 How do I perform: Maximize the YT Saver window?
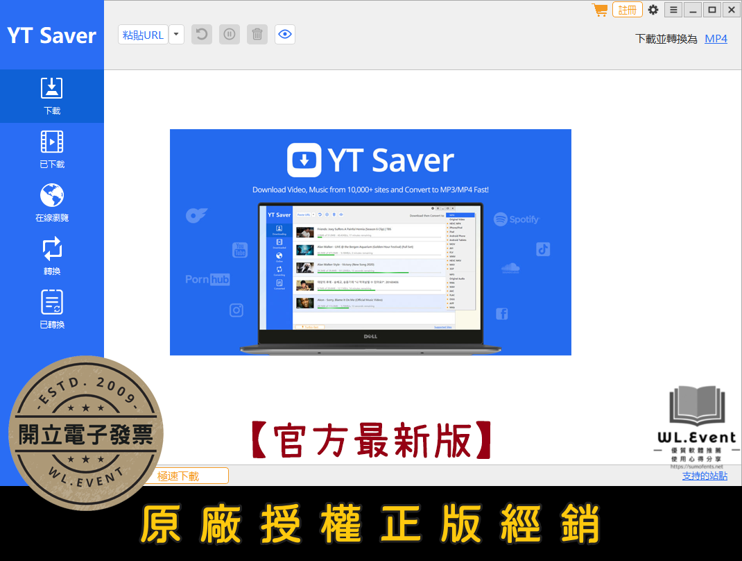712,10
